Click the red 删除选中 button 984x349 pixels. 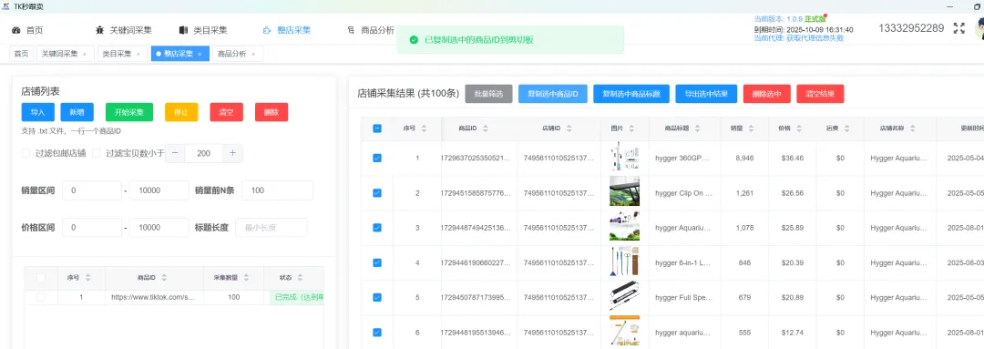(x=766, y=94)
